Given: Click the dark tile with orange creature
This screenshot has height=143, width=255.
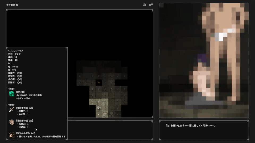Looking at the screenshot, I should click(x=99, y=82).
